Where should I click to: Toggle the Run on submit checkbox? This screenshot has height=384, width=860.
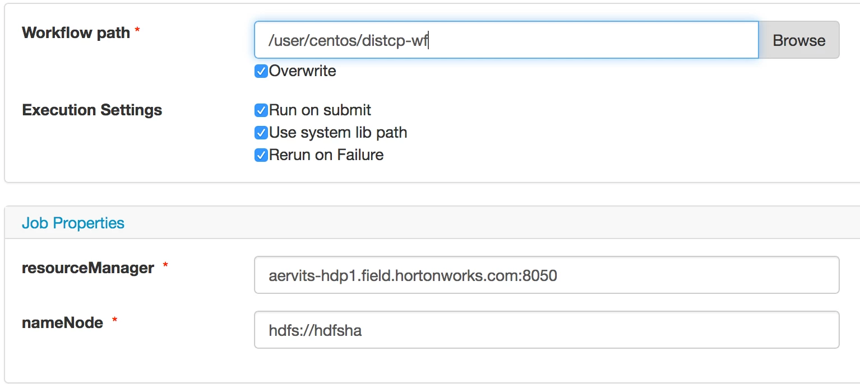point(261,110)
